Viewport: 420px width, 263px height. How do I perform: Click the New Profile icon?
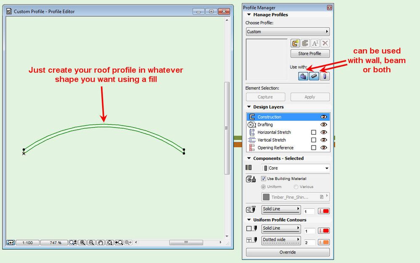coord(295,43)
